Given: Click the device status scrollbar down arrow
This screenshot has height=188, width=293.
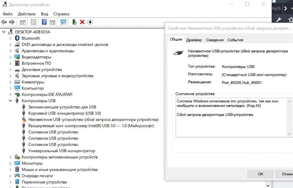Looking at the screenshot, I should 290,134.
